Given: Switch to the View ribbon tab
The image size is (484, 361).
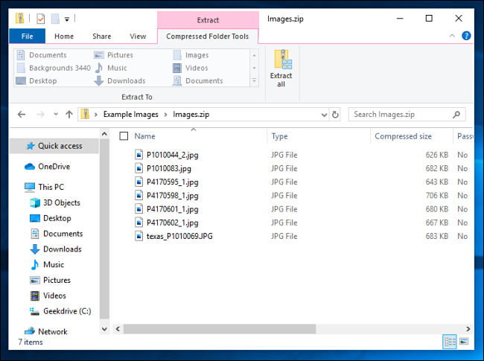Looking at the screenshot, I should tap(138, 36).
